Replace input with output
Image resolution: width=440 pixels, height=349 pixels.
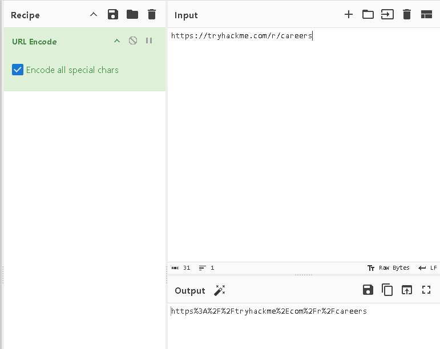406,290
